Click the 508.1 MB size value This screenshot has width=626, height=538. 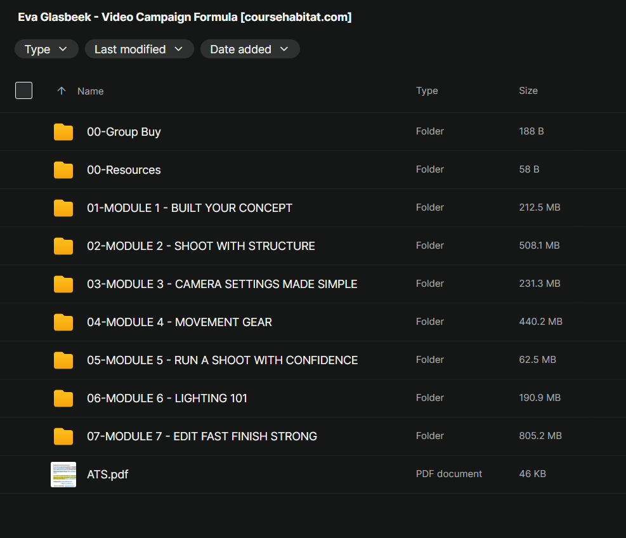tap(539, 246)
